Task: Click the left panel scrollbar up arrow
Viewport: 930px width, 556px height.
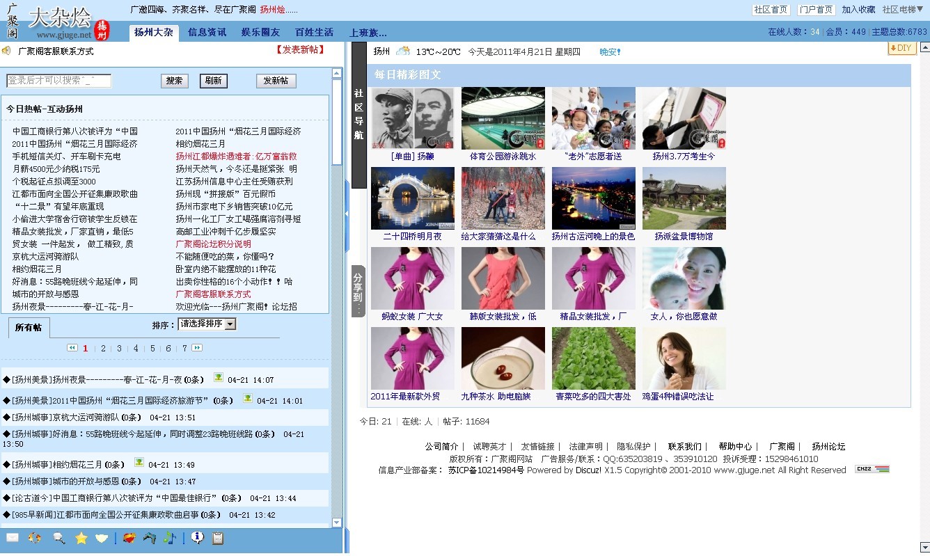Action: tap(337, 73)
